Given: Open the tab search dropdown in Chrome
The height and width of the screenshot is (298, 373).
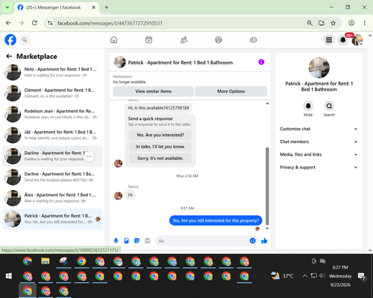Looking at the screenshot, I should (x=7, y=7).
